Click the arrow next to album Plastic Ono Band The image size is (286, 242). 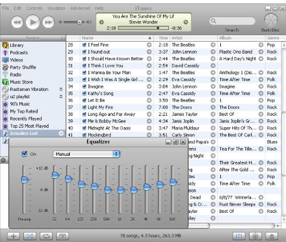(261, 52)
